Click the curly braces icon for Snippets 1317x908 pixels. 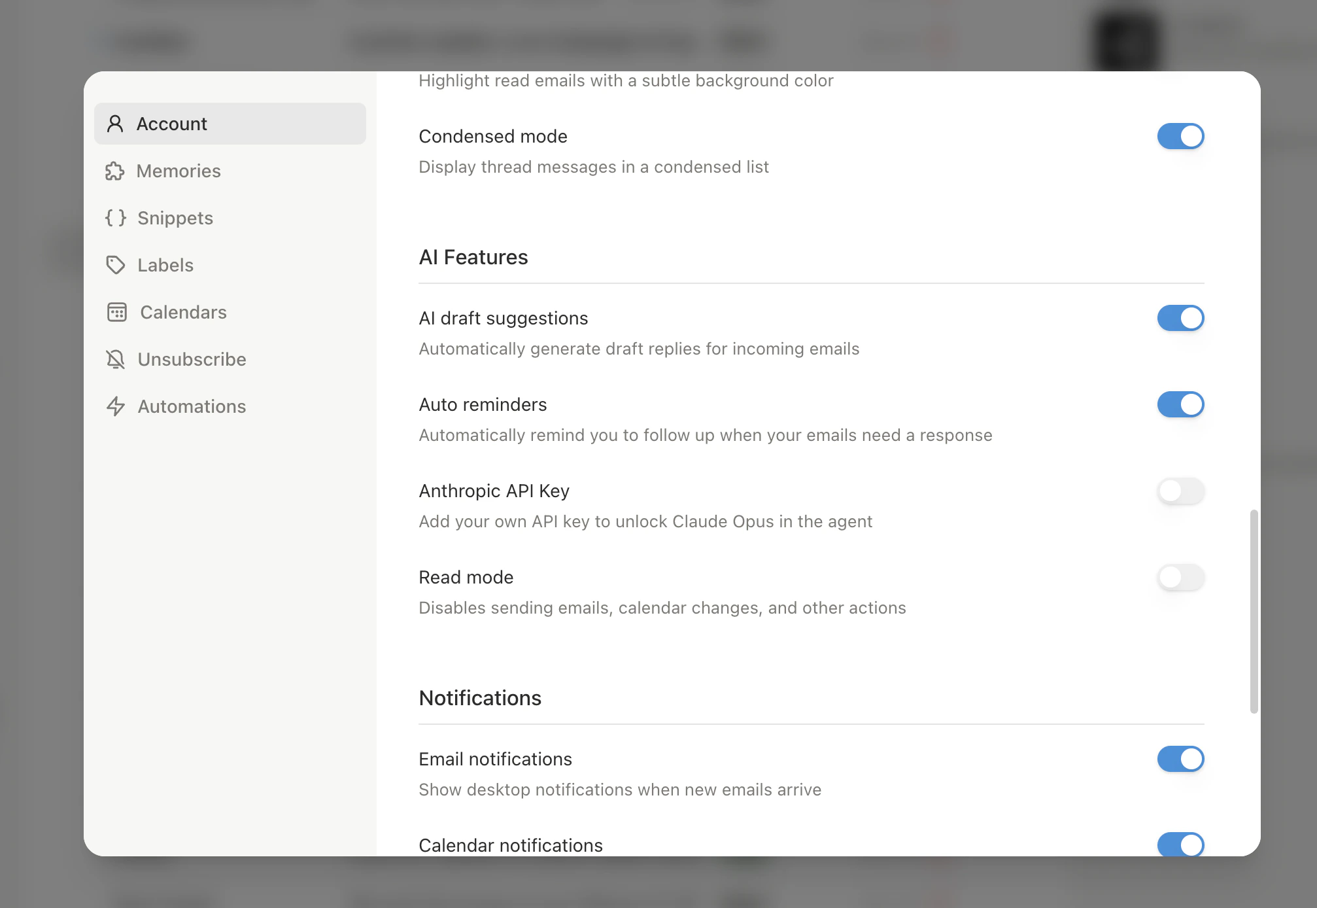click(116, 218)
